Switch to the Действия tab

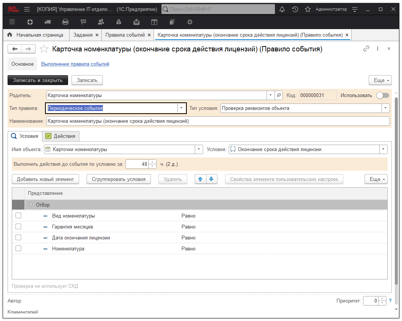(x=61, y=136)
